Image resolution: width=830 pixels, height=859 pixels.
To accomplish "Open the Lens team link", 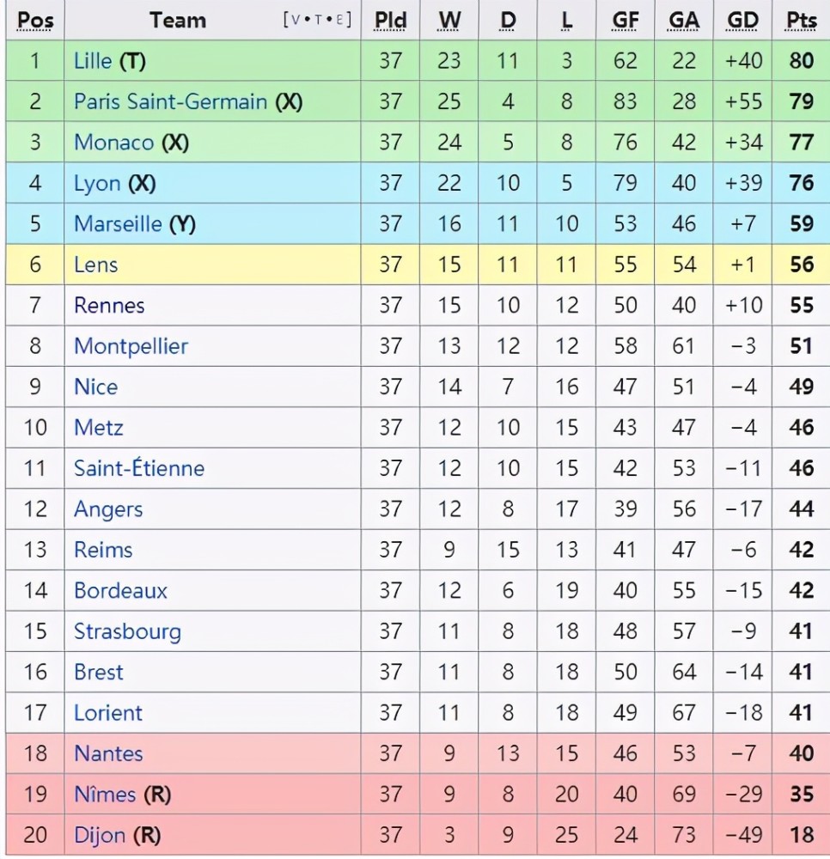I will coord(96,265).
